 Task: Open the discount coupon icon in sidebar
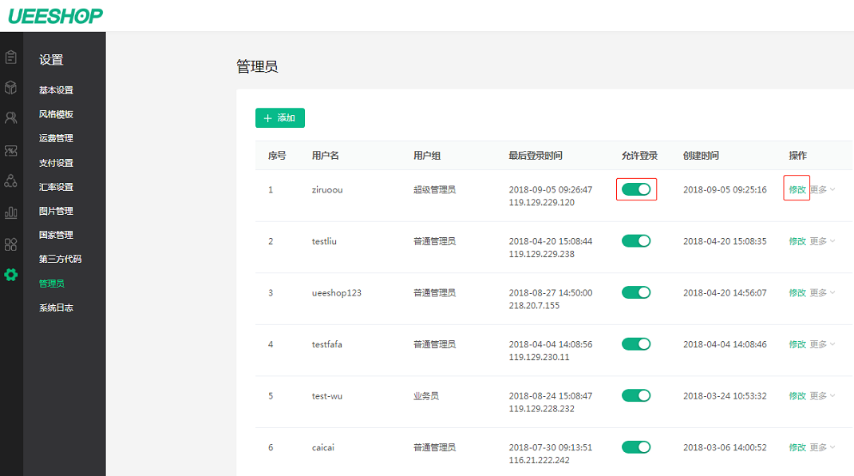11,150
